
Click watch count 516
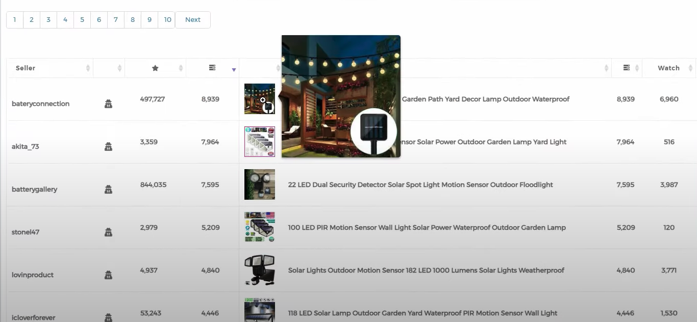[x=669, y=142]
